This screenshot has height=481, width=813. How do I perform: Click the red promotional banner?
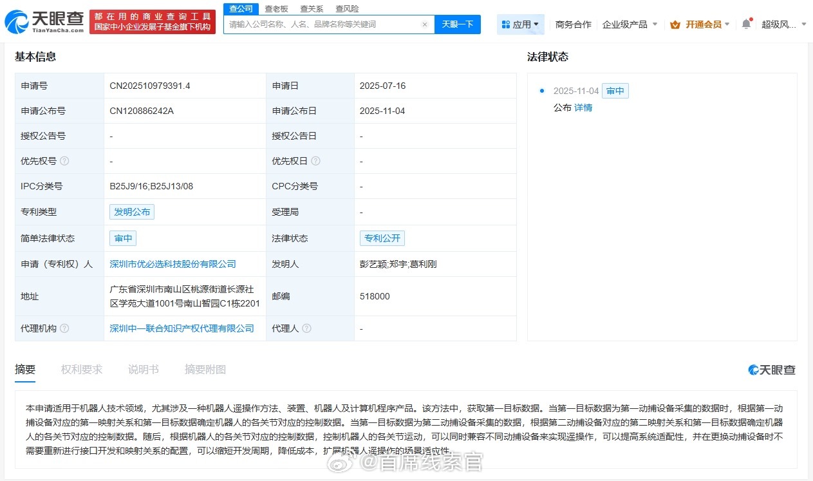tap(153, 22)
